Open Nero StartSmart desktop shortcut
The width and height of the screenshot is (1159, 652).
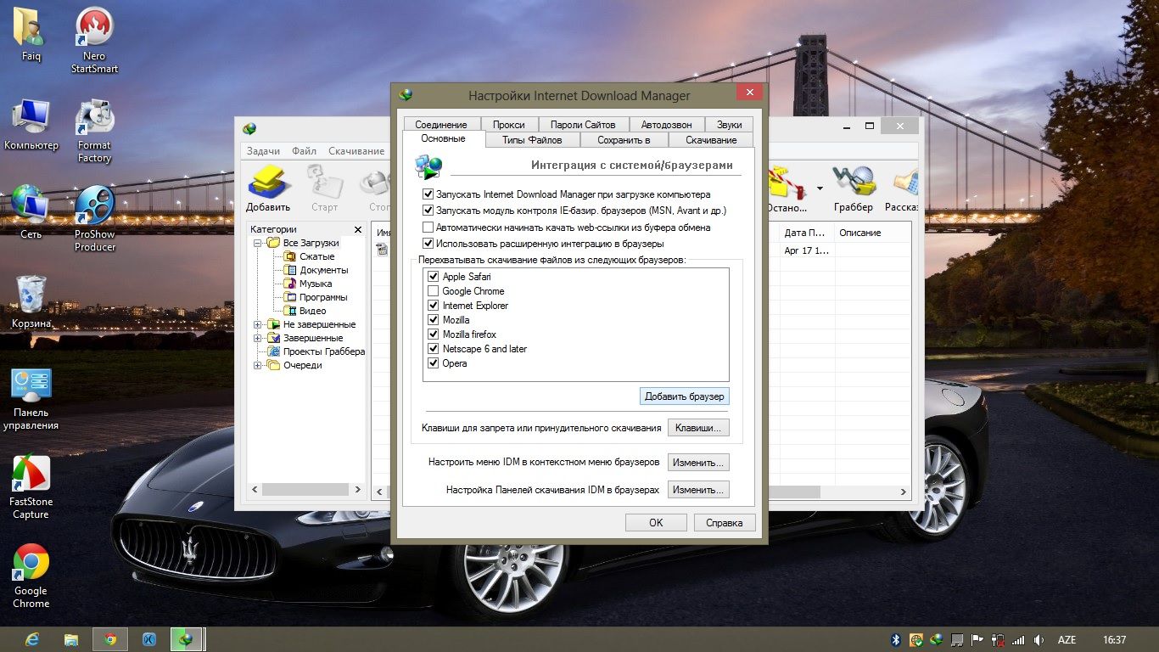coord(94,40)
